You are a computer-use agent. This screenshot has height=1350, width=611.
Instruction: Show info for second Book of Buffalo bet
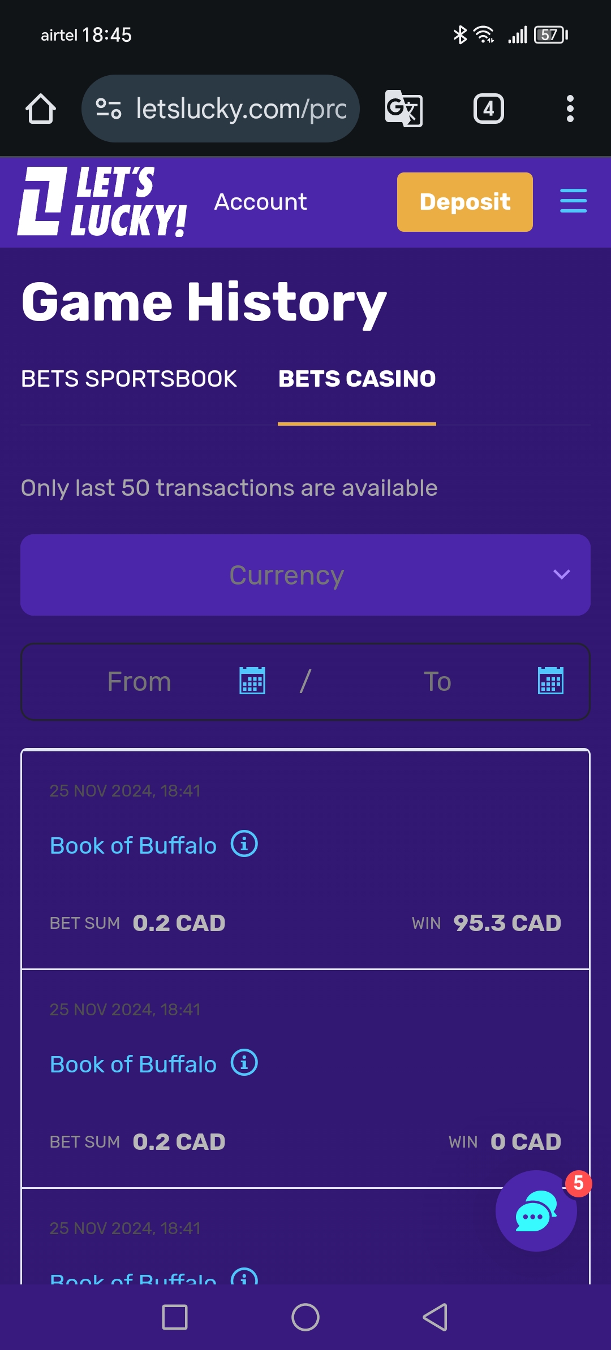[244, 1063]
